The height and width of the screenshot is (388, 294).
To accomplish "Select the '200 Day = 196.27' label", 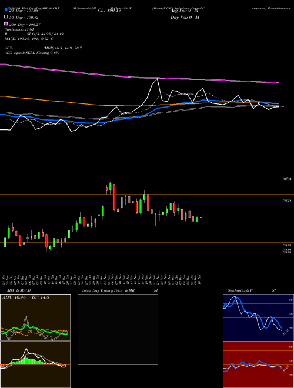I will [25, 25].
